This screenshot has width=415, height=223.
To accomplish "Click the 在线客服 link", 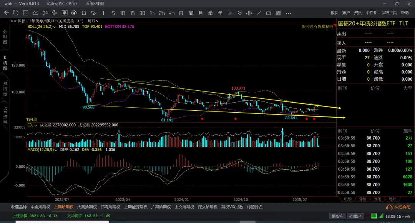I will tap(403, 207).
